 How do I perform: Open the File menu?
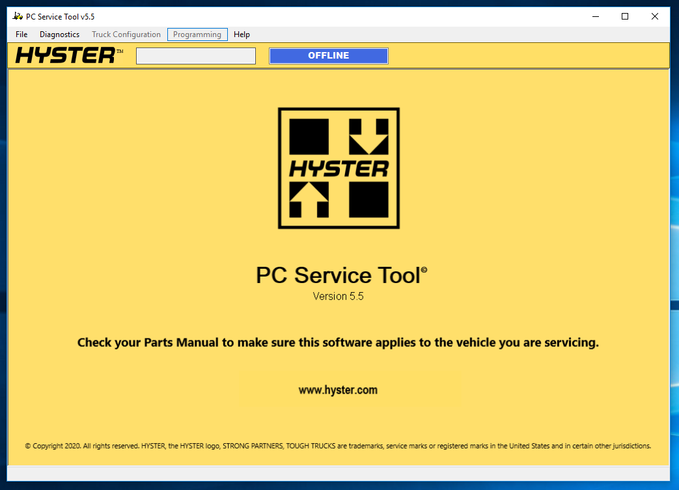click(x=21, y=34)
